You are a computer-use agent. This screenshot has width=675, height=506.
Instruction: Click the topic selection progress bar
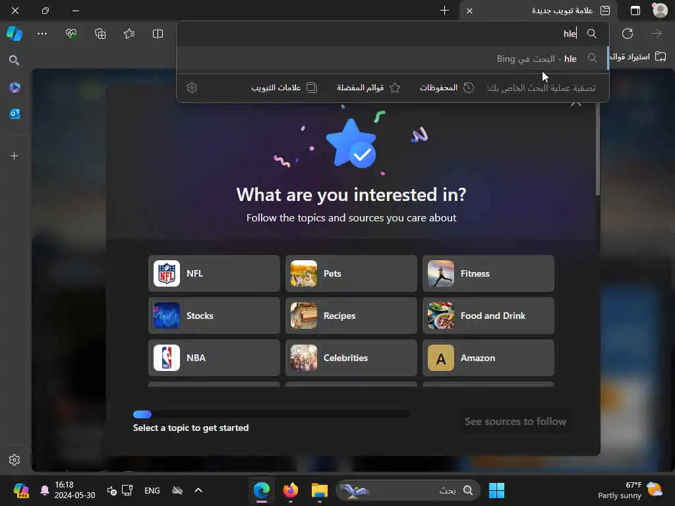pos(271,414)
